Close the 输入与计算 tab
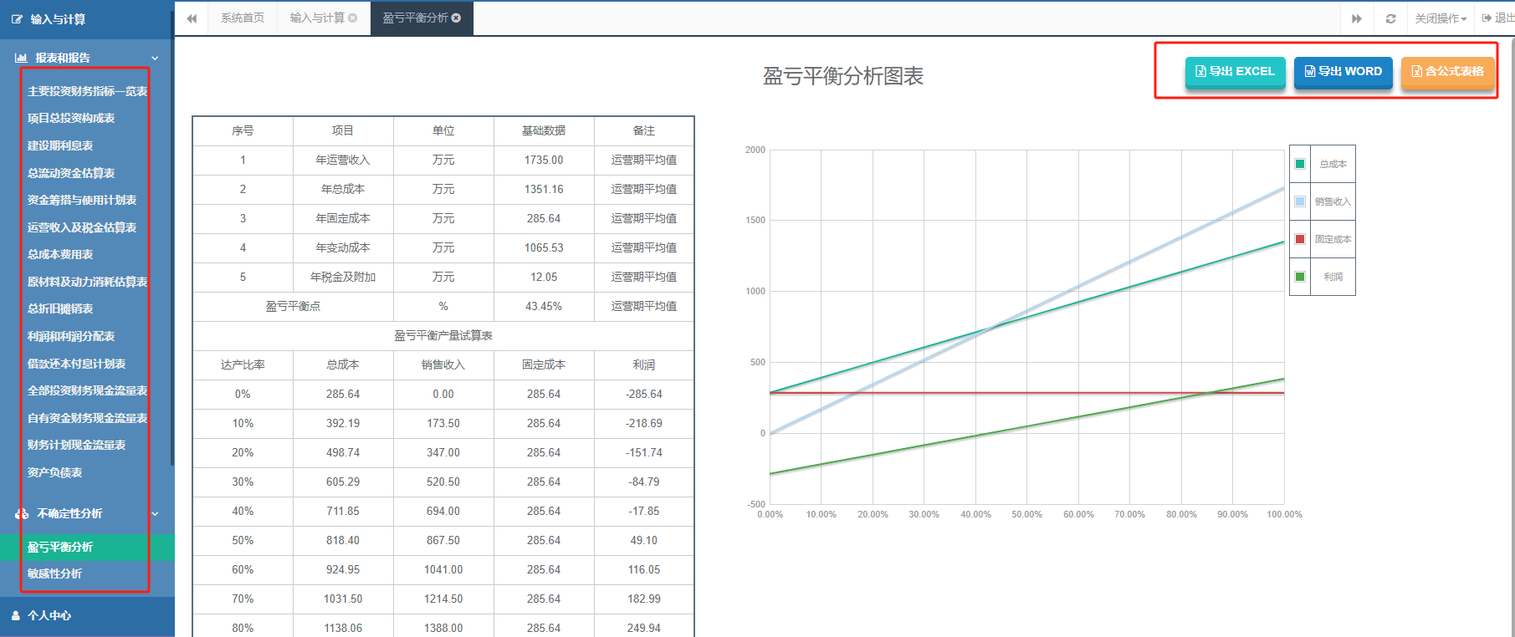 click(x=353, y=18)
